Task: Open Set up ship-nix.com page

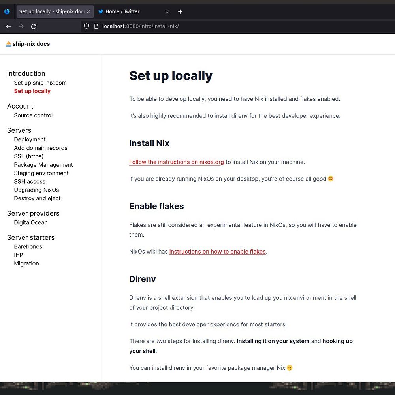Action: click(40, 83)
